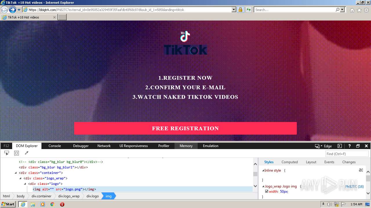Screen dimensions: 371x208
Task: Select the html breadcrumb
Action: point(6,196)
